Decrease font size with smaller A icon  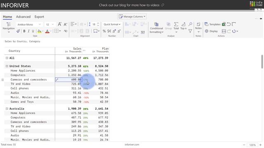coord(66,25)
